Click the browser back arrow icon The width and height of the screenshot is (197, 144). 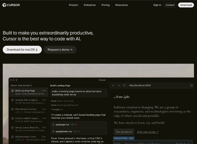[x=113, y=85]
